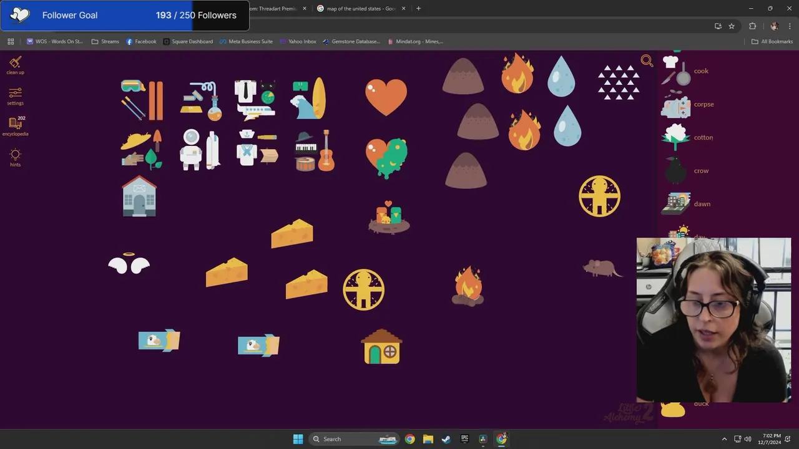Pick the black crow icon in sidebar

tap(675, 170)
